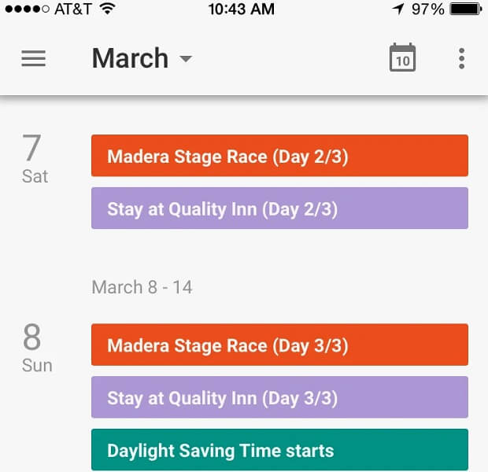This screenshot has height=472, width=488.
Task: Open Madera Stage Race (Day 2/3) event
Action: click(x=279, y=156)
